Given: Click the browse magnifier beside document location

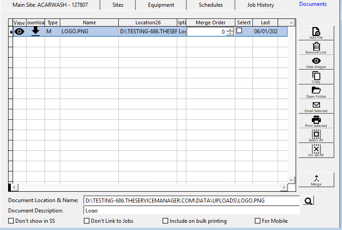Looking at the screenshot, I should click(308, 201).
